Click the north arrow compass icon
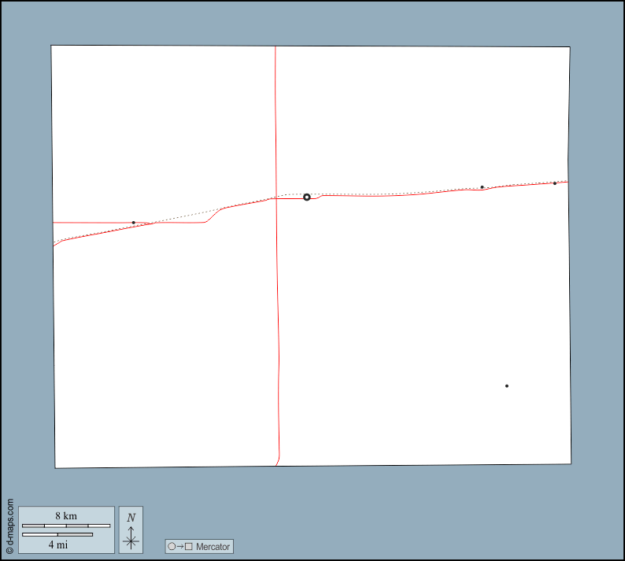Screen dimensions: 625x561 pyautogui.click(x=131, y=537)
